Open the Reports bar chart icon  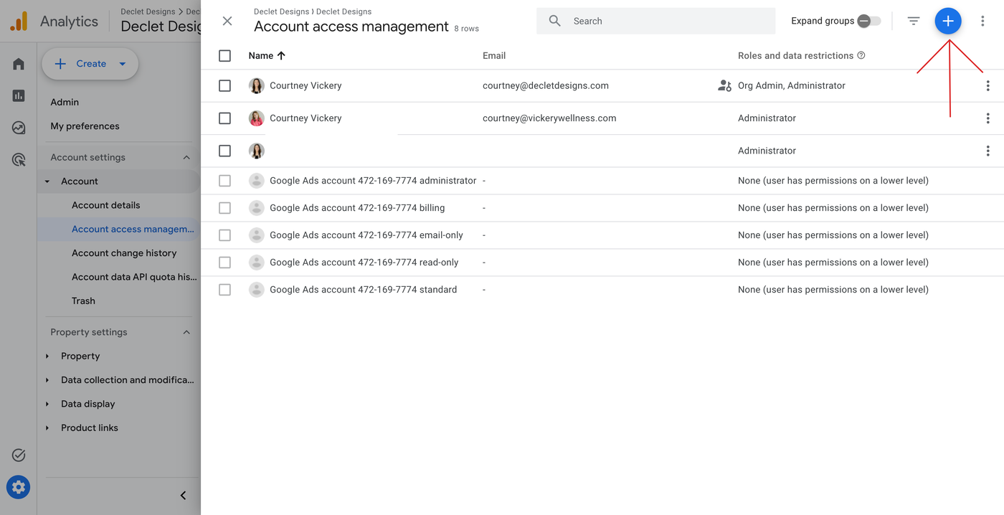click(19, 95)
